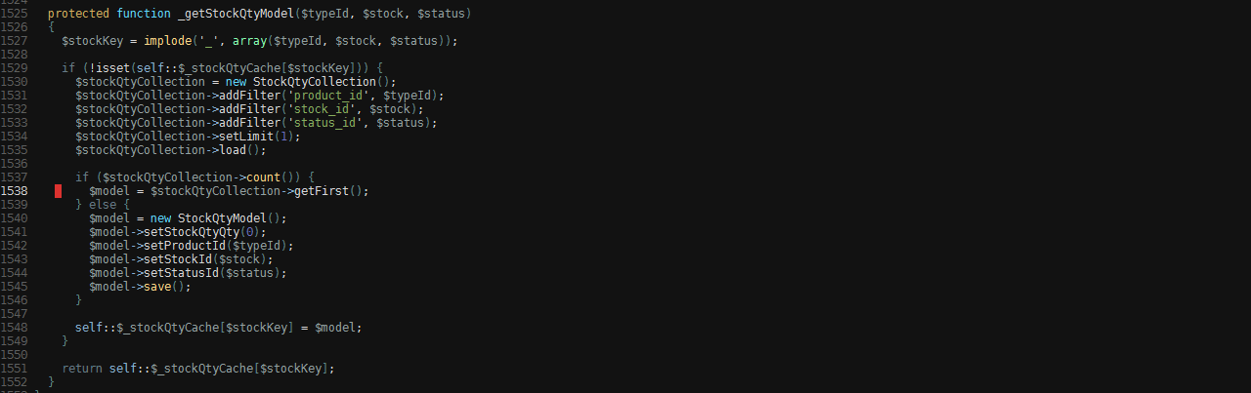1251x393 pixels.
Task: Click the return keyword on line 1551
Action: pyautogui.click(x=81, y=369)
